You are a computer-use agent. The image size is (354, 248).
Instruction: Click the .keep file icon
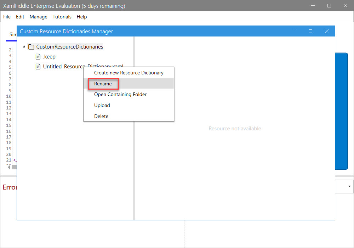click(38, 57)
